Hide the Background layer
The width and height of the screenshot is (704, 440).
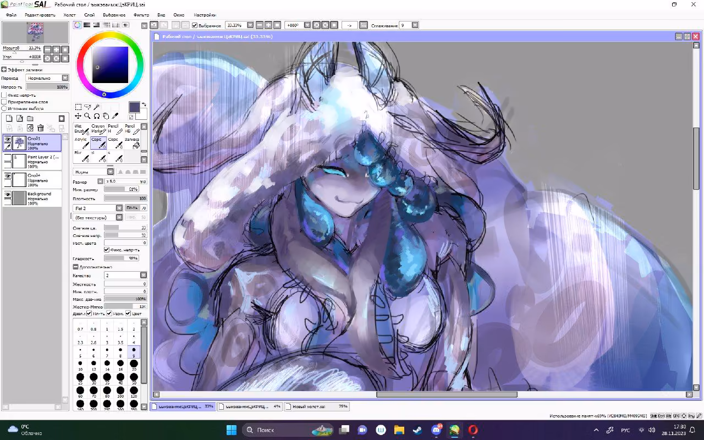point(8,195)
